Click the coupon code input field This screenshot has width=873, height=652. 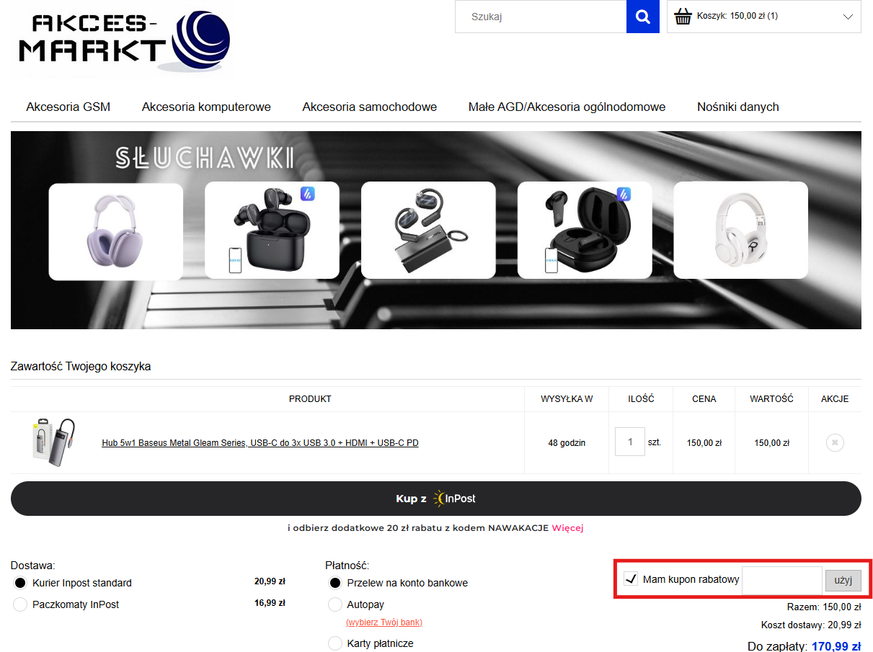781,580
